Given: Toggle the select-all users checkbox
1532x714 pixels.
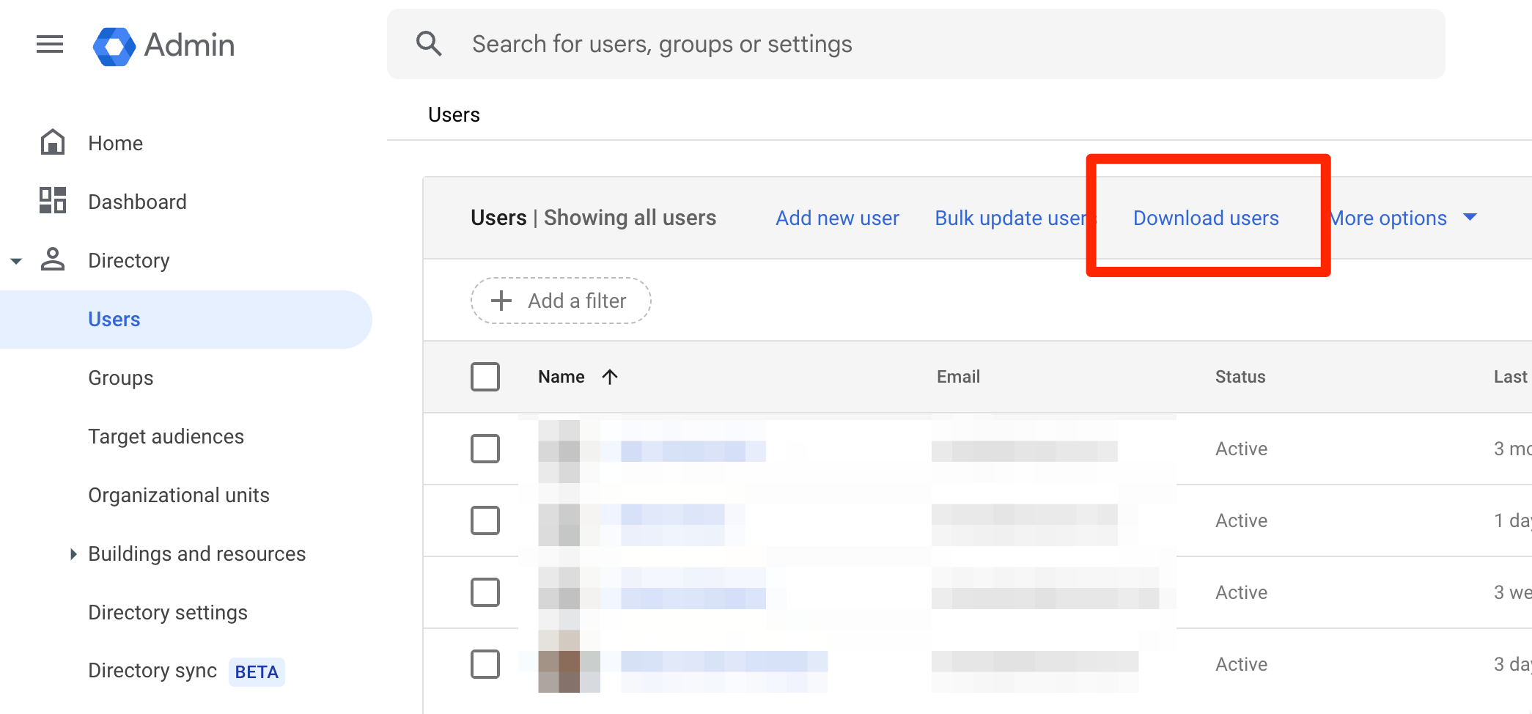Looking at the screenshot, I should pyautogui.click(x=485, y=377).
